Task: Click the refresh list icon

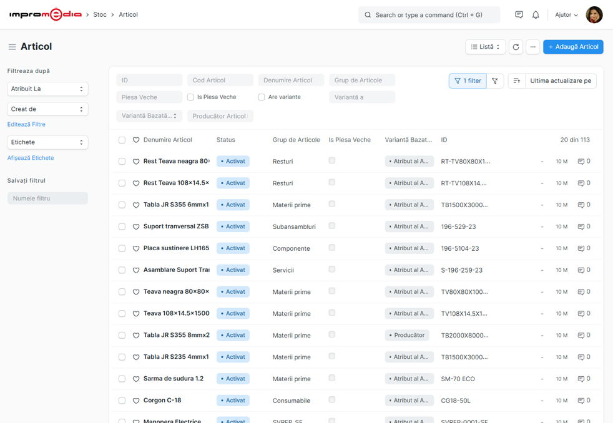Action: (516, 47)
